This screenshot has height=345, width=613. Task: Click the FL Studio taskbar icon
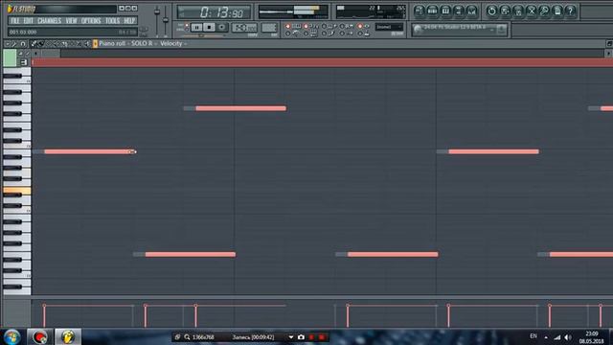(x=68, y=336)
